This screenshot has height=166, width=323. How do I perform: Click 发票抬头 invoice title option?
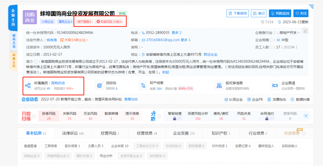277,100
